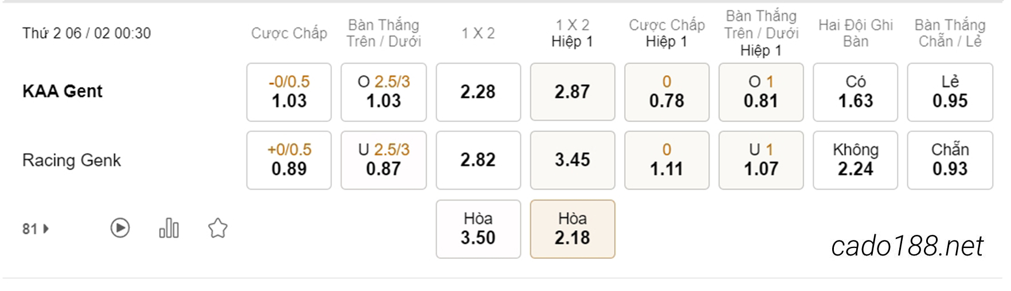Screen dimensions: 1011x291
Task: Open the match statistics bar chart icon
Action: coord(168,228)
